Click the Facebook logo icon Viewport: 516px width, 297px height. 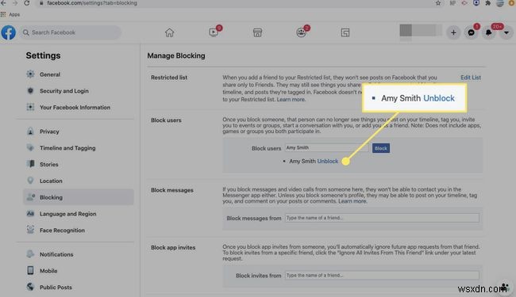(x=8, y=32)
